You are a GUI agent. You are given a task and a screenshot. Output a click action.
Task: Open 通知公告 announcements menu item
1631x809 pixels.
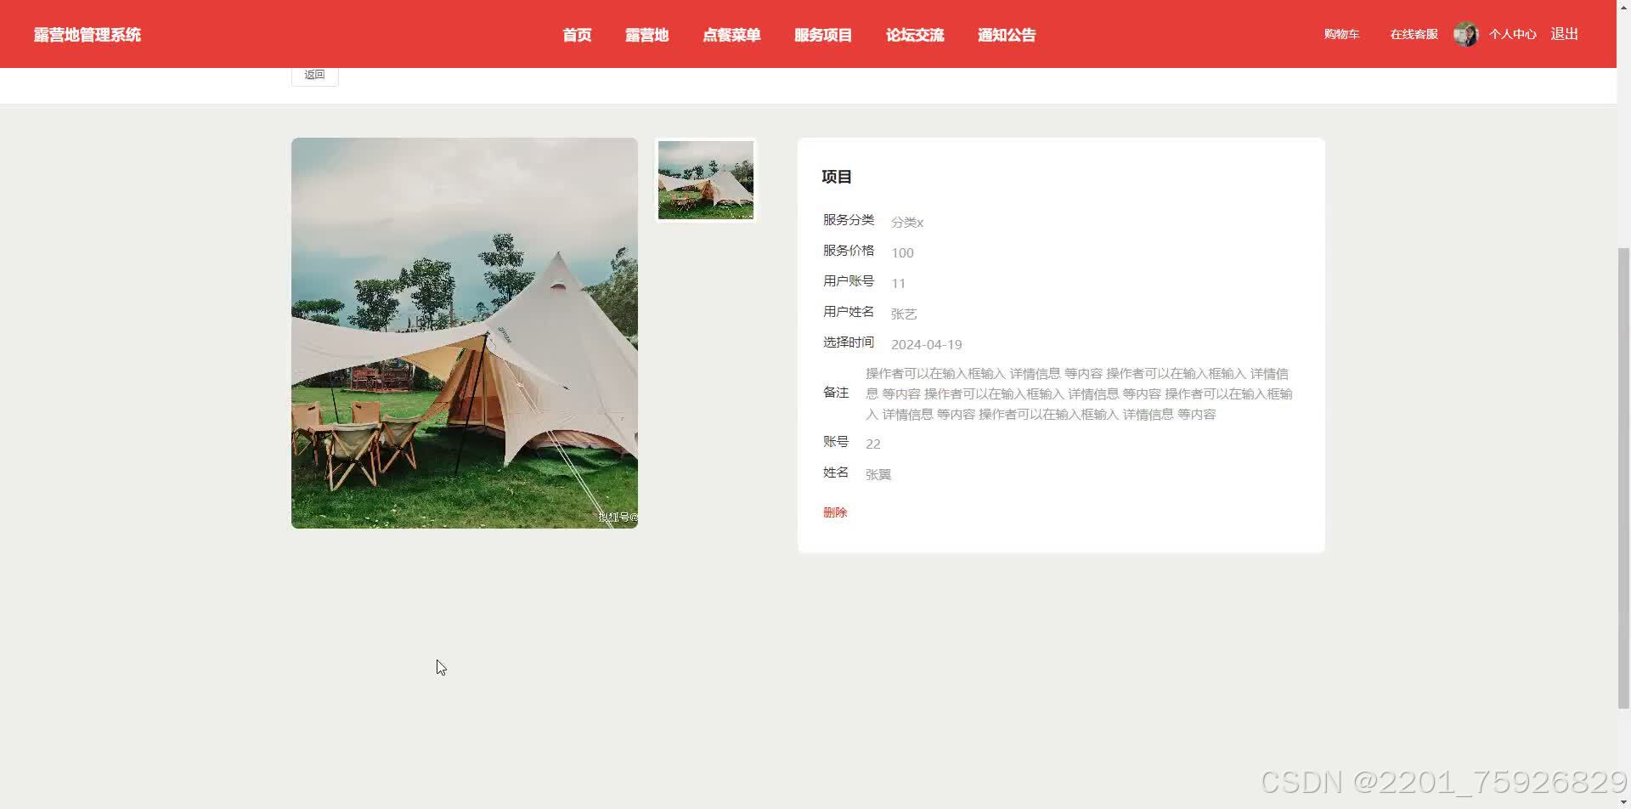(x=1007, y=35)
